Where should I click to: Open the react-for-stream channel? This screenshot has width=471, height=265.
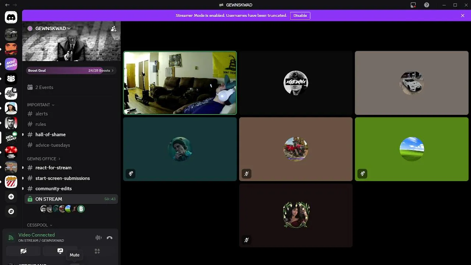coord(71,167)
